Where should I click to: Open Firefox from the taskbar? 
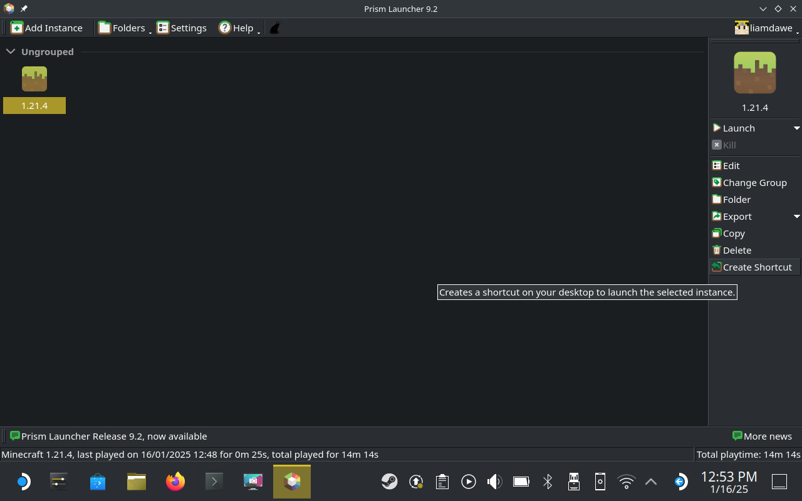[x=175, y=481]
